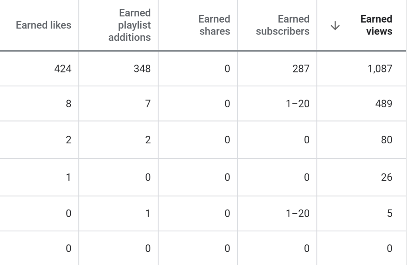This screenshot has width=407, height=265.
Task: Select the 287 earned subscribers cell
Action: [301, 69]
